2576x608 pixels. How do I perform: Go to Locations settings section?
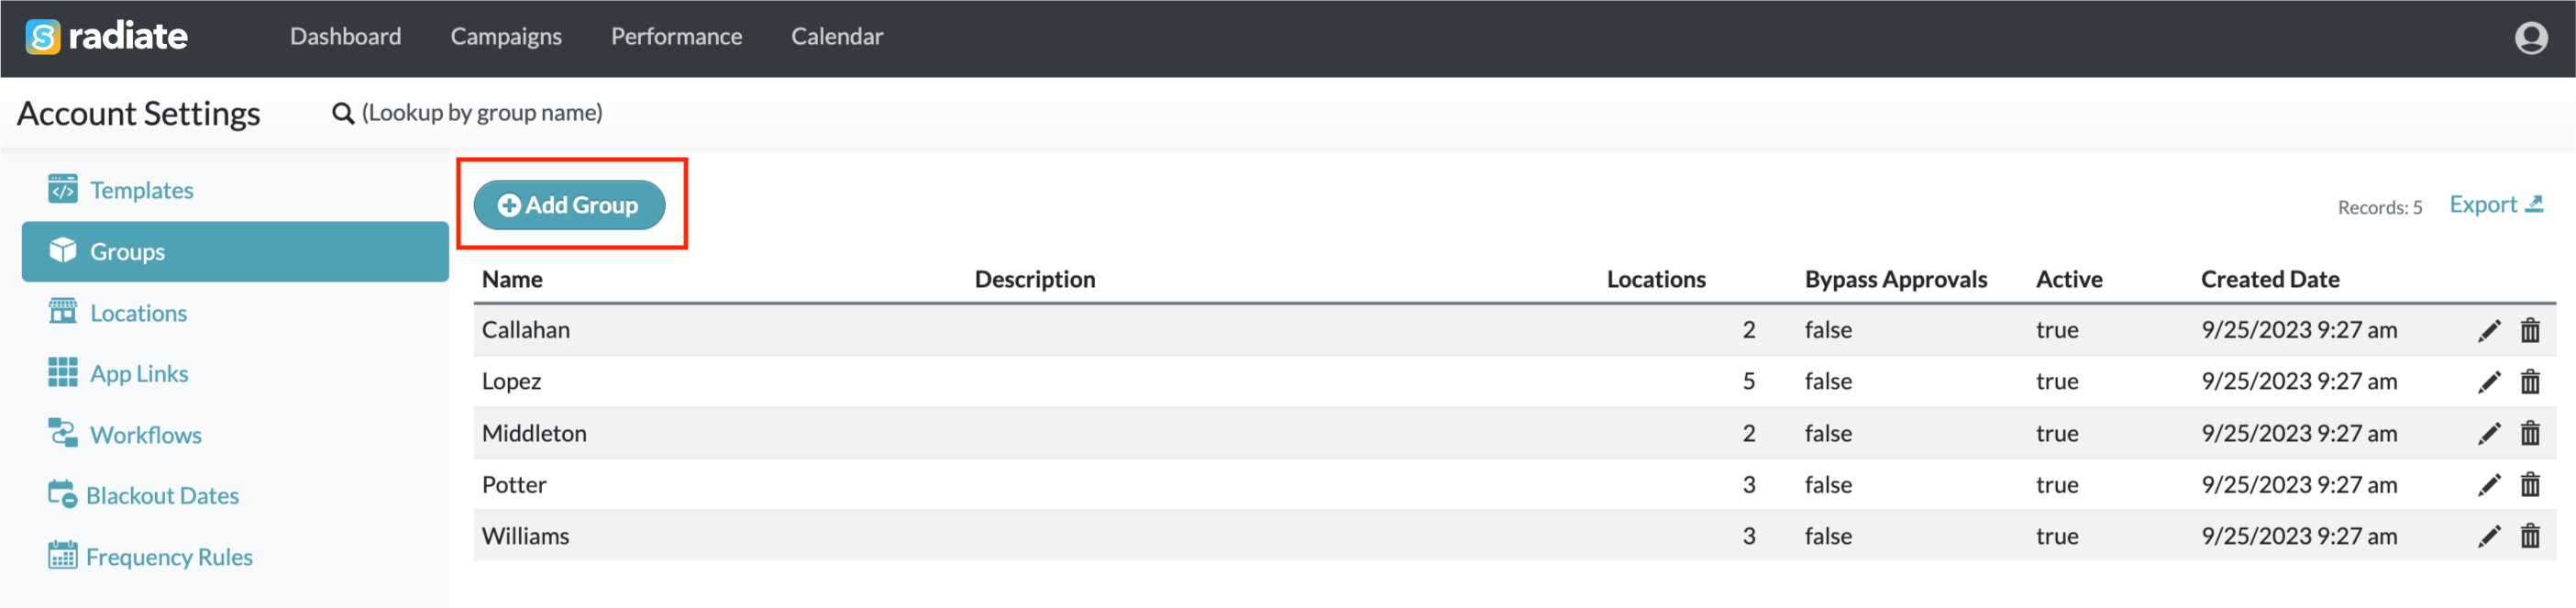point(139,313)
